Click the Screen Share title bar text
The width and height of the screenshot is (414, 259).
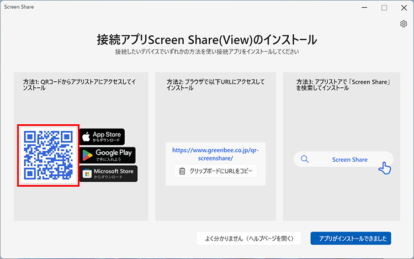tap(18, 8)
